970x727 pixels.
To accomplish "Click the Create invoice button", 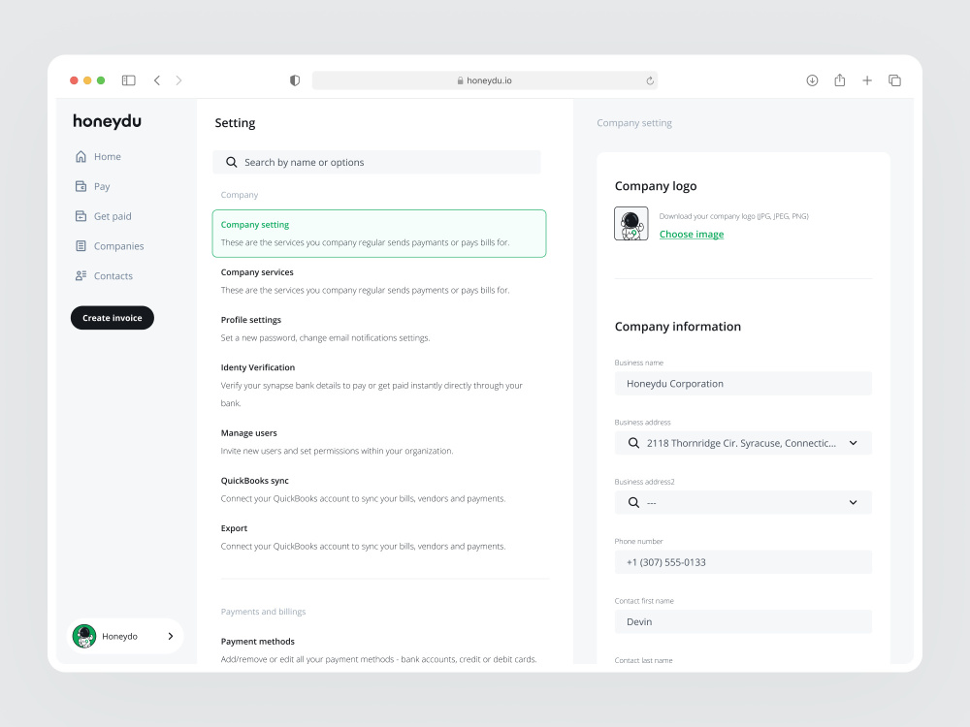I will click(112, 318).
